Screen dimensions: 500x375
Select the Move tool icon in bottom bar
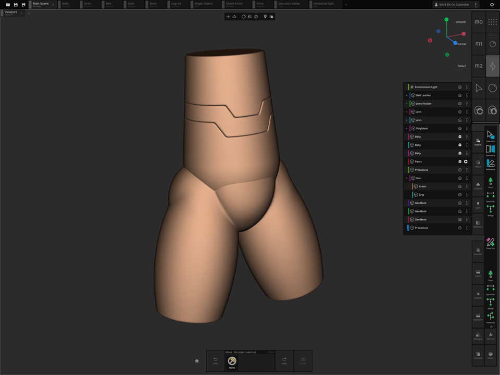(232, 361)
